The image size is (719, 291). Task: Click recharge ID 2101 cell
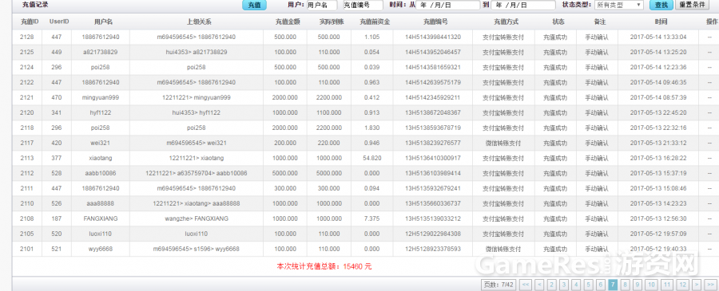(x=27, y=249)
